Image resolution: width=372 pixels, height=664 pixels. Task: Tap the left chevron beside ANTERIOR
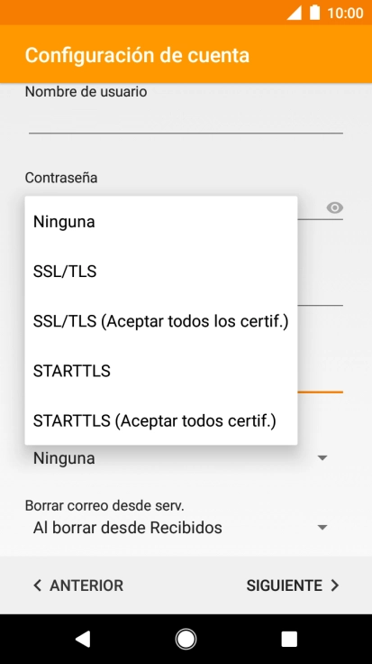click(x=38, y=586)
